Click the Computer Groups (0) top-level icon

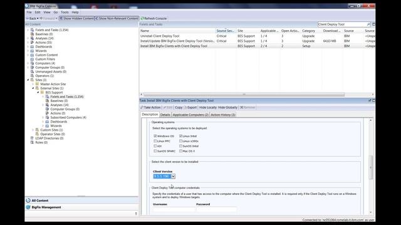coord(32,67)
